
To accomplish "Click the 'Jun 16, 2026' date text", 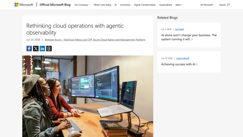I will 167,58.
